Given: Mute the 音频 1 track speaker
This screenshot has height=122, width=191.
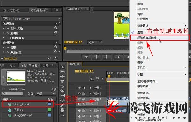Looking at the screenshot, I should [79, 110].
